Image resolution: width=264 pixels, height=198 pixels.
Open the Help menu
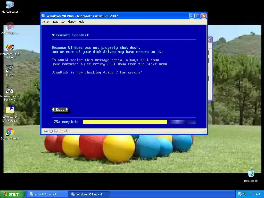pyautogui.click(x=82, y=22)
